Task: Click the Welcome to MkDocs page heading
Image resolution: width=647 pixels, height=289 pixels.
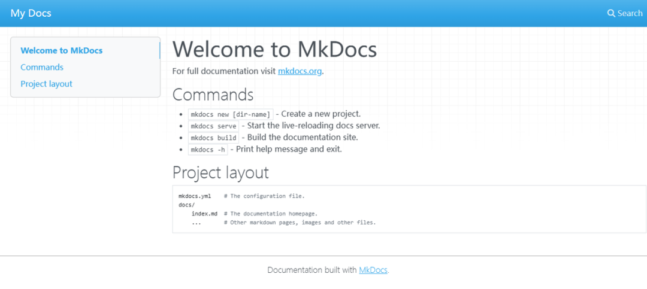Action: pyautogui.click(x=274, y=49)
